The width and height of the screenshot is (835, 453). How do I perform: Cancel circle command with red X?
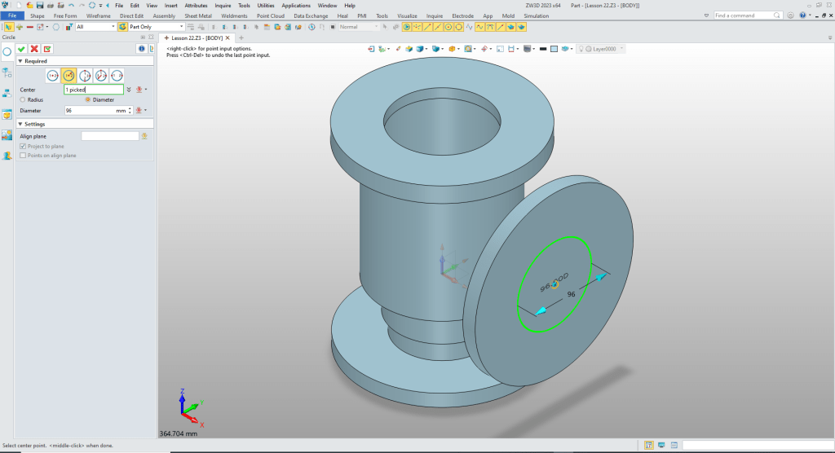(x=34, y=49)
